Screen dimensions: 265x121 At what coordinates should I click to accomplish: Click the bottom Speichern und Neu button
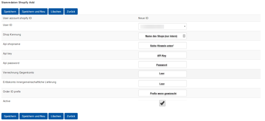click(33, 116)
